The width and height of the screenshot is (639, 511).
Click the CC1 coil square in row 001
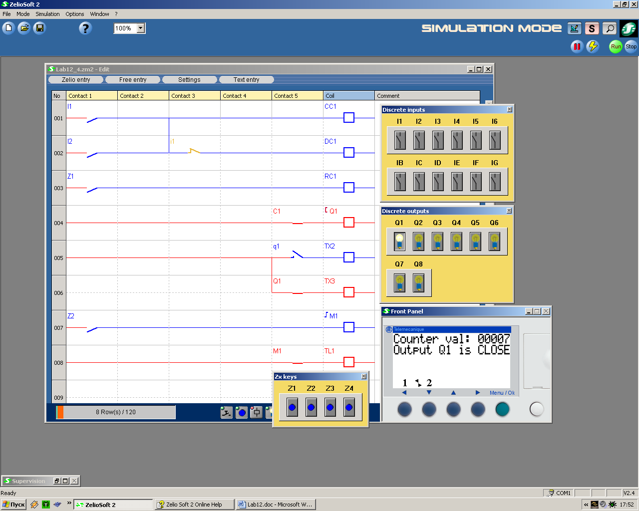349,118
